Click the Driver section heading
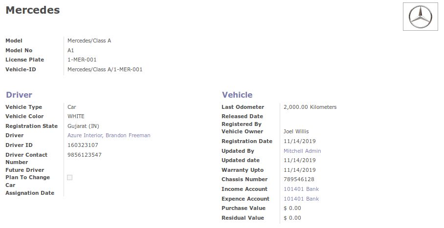Image resolution: width=444 pixels, height=228 pixels. point(19,95)
